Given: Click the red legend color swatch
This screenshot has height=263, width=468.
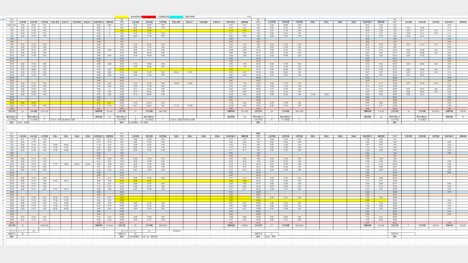Looking at the screenshot, I should [149, 17].
